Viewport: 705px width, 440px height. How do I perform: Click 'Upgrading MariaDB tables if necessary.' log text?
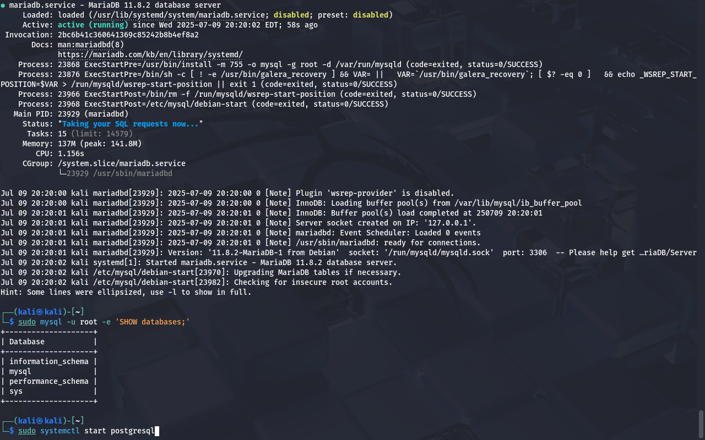pyautogui.click(x=318, y=272)
